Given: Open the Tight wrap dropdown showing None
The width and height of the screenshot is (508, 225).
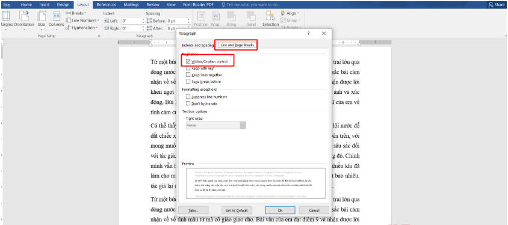Looking at the screenshot, I should [215, 125].
